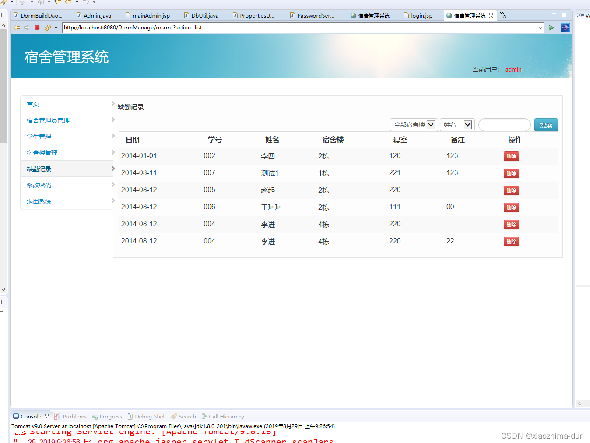Go forward in the internal browser
590x443 pixels.
pos(27,28)
